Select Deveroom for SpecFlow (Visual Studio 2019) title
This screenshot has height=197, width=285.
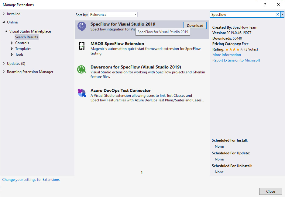(136, 67)
